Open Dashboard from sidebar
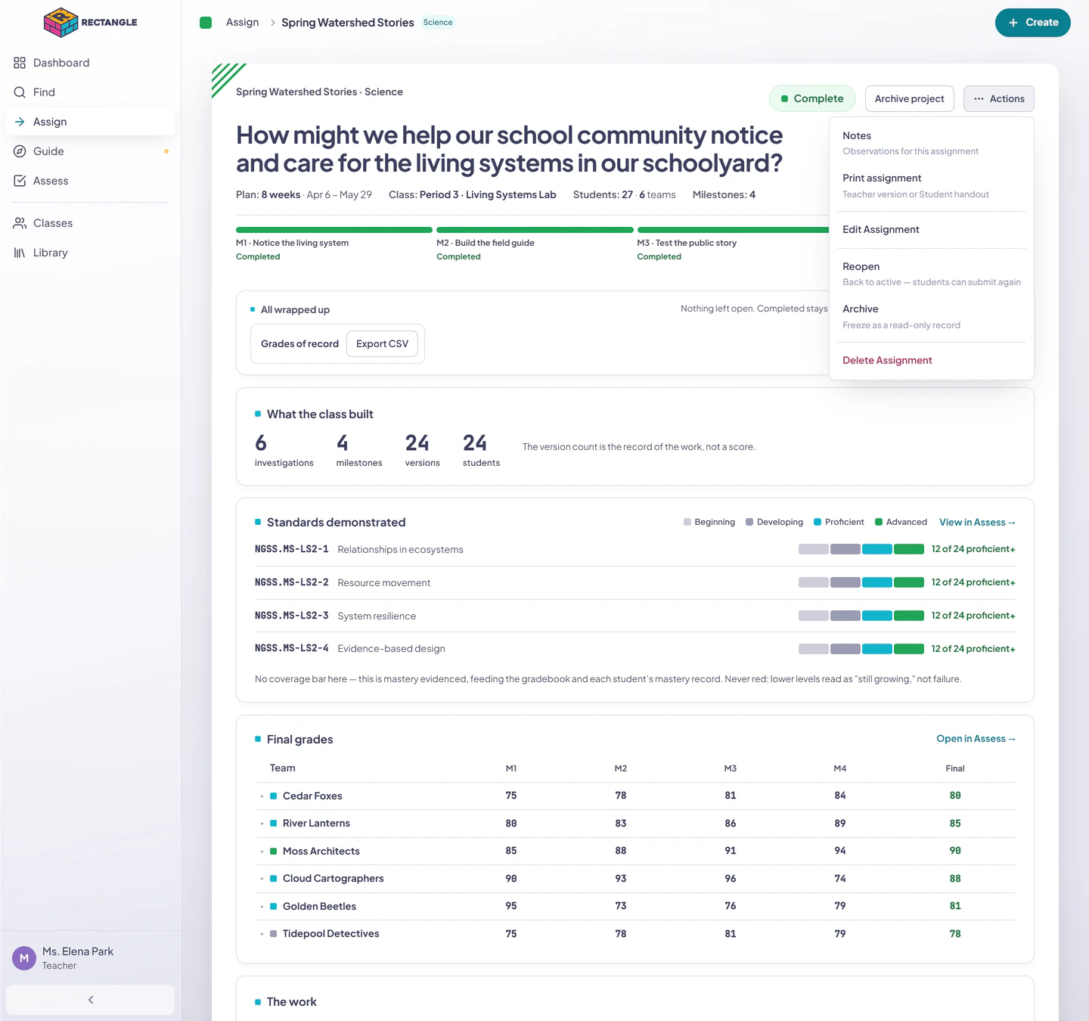1089x1021 pixels. [x=90, y=63]
